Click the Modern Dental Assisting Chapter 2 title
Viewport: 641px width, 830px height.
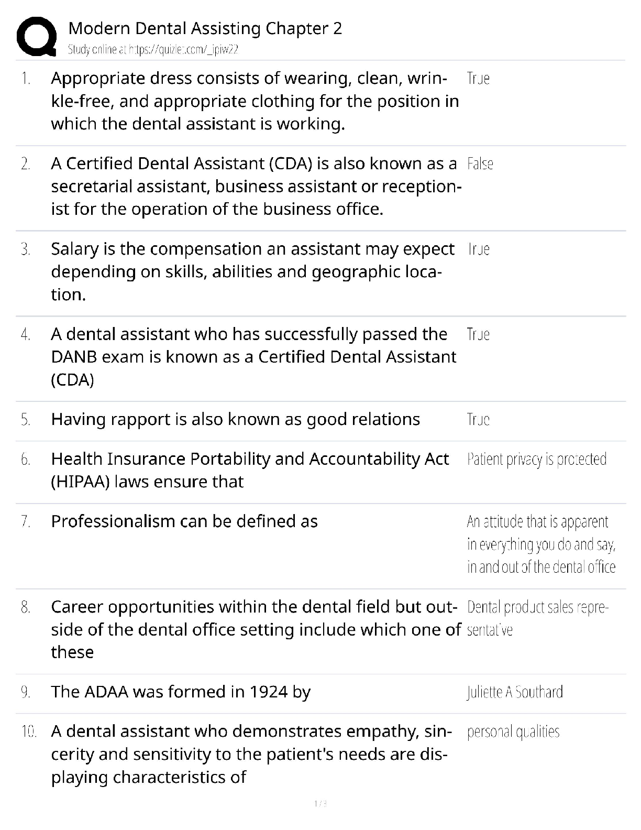[x=205, y=28]
